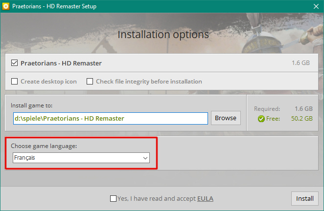
Task: Click the 'Install game to:' label
Action: [x=32, y=105]
